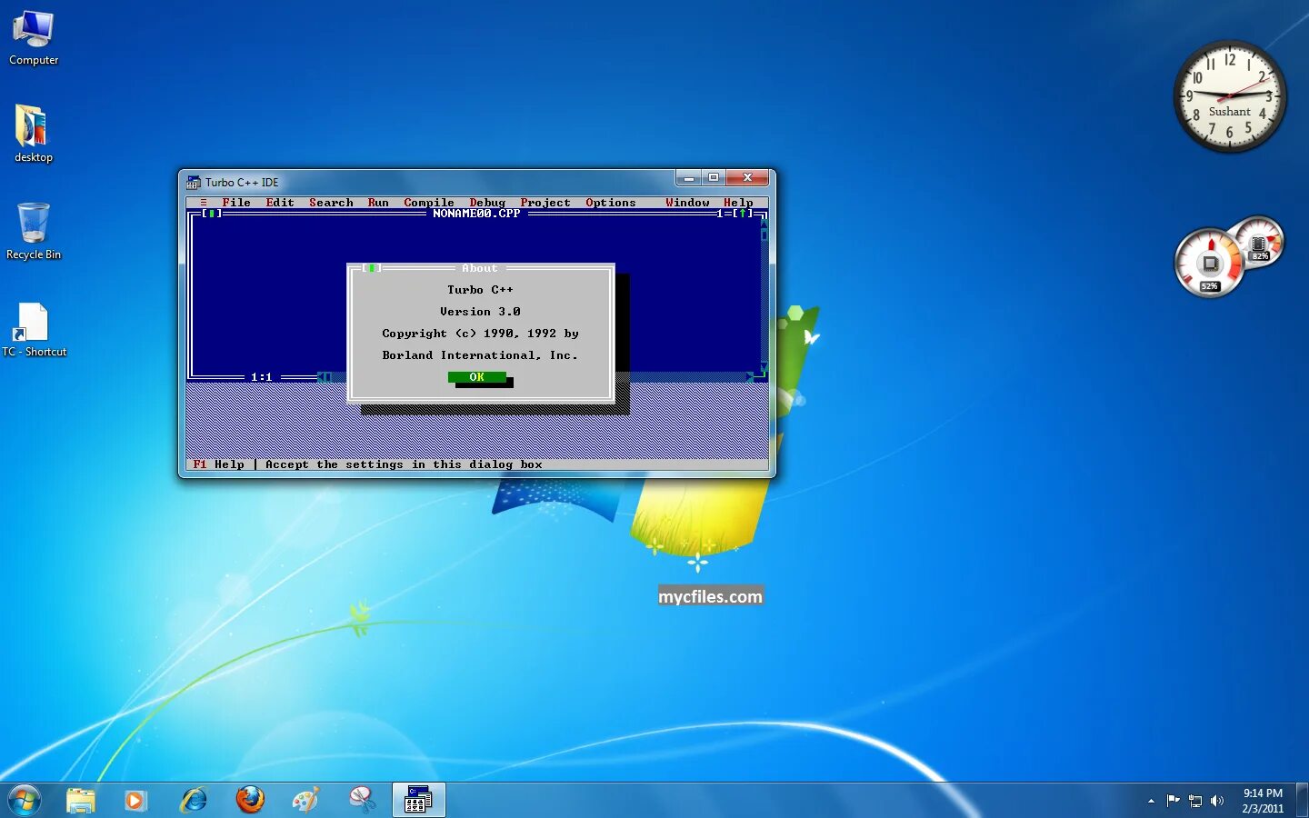The width and height of the screenshot is (1309, 818).
Task: Open the Window menu
Action: 687,203
